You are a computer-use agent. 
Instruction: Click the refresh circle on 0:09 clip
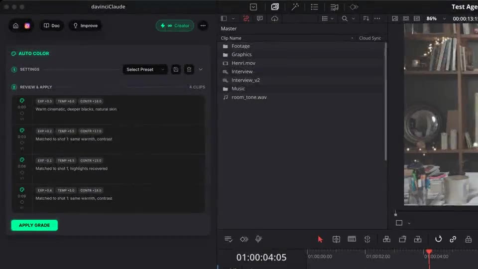[x=22, y=202]
